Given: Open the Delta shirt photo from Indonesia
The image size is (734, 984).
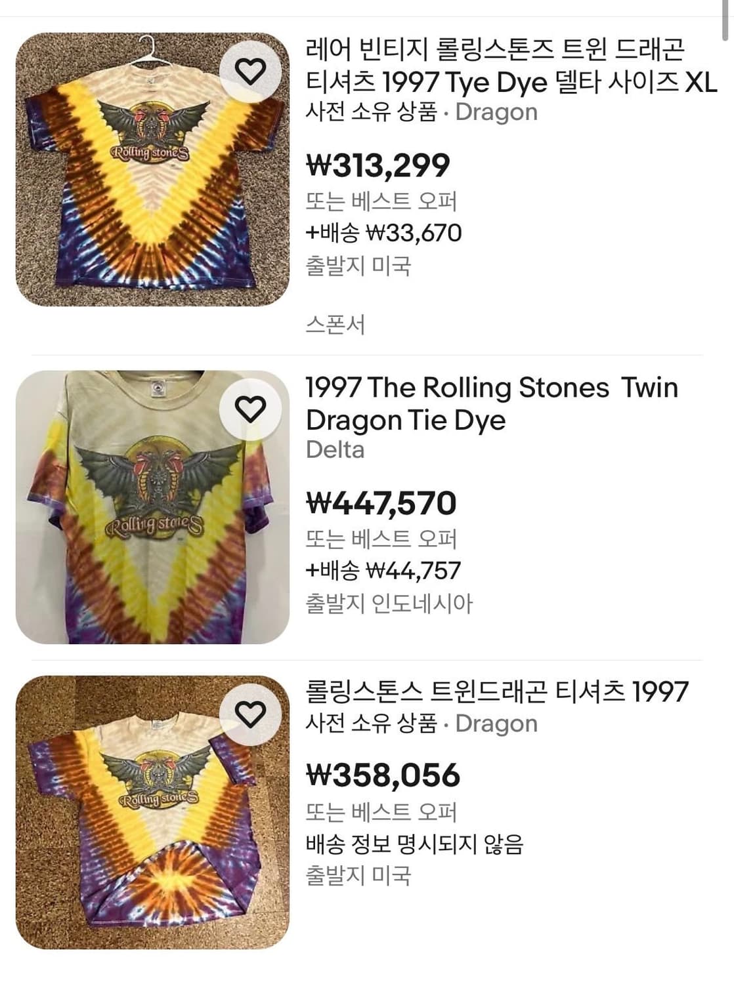Looking at the screenshot, I should point(152,507).
